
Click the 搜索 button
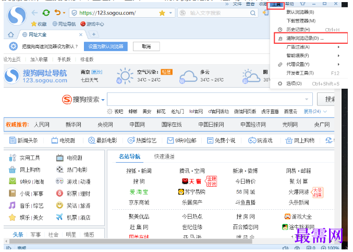tap(326, 99)
